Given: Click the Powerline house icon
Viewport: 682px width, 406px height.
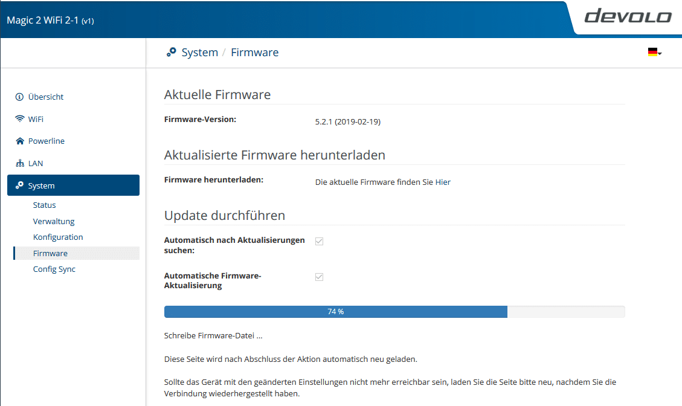Looking at the screenshot, I should pyautogui.click(x=19, y=141).
